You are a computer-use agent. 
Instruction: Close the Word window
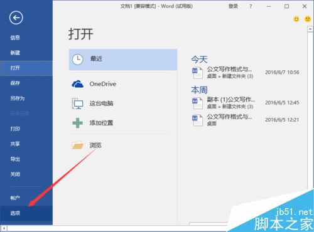(x=305, y=6)
